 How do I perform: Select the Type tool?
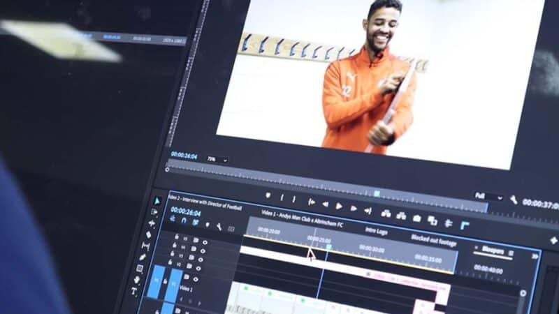(134, 291)
